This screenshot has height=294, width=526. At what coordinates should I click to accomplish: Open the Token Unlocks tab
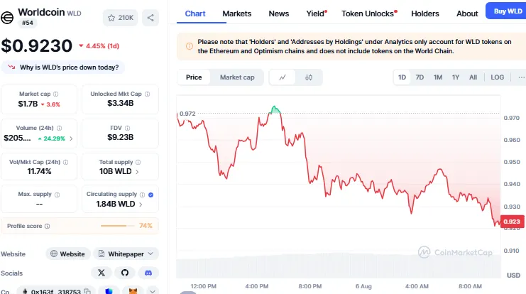tap(368, 13)
